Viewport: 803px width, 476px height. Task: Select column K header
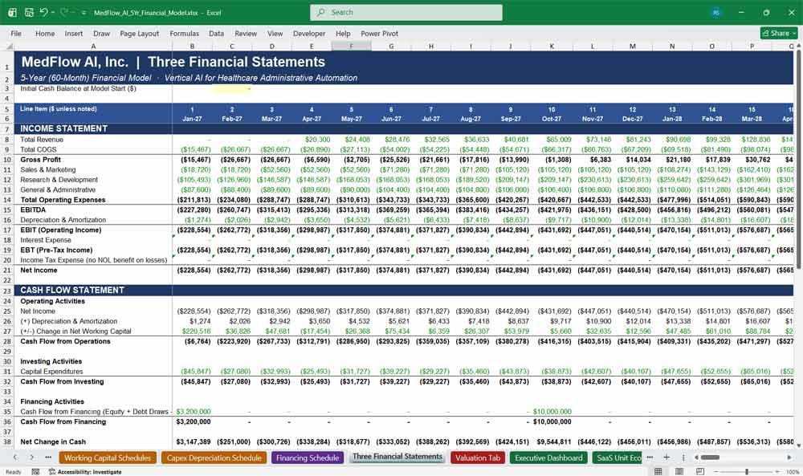552,46
